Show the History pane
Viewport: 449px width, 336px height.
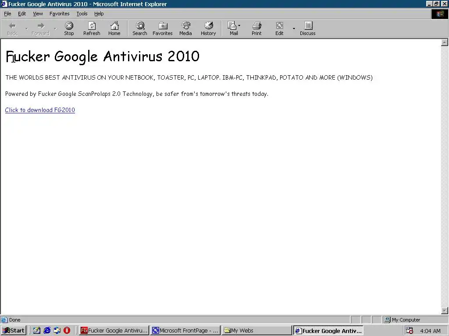pyautogui.click(x=208, y=28)
